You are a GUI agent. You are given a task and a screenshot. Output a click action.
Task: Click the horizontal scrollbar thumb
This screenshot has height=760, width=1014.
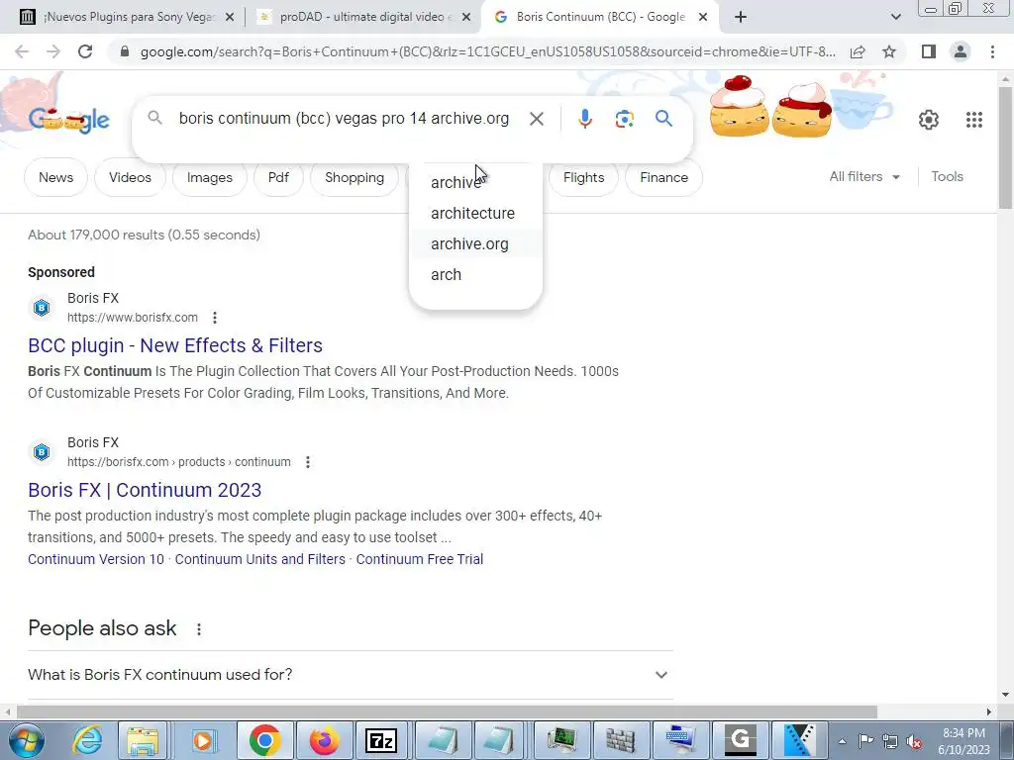[447, 712]
